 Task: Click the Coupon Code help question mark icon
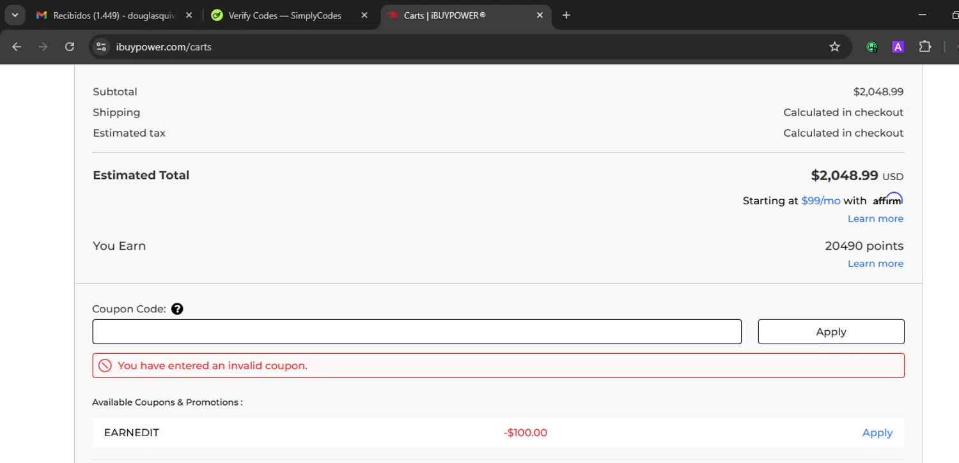[x=177, y=309]
